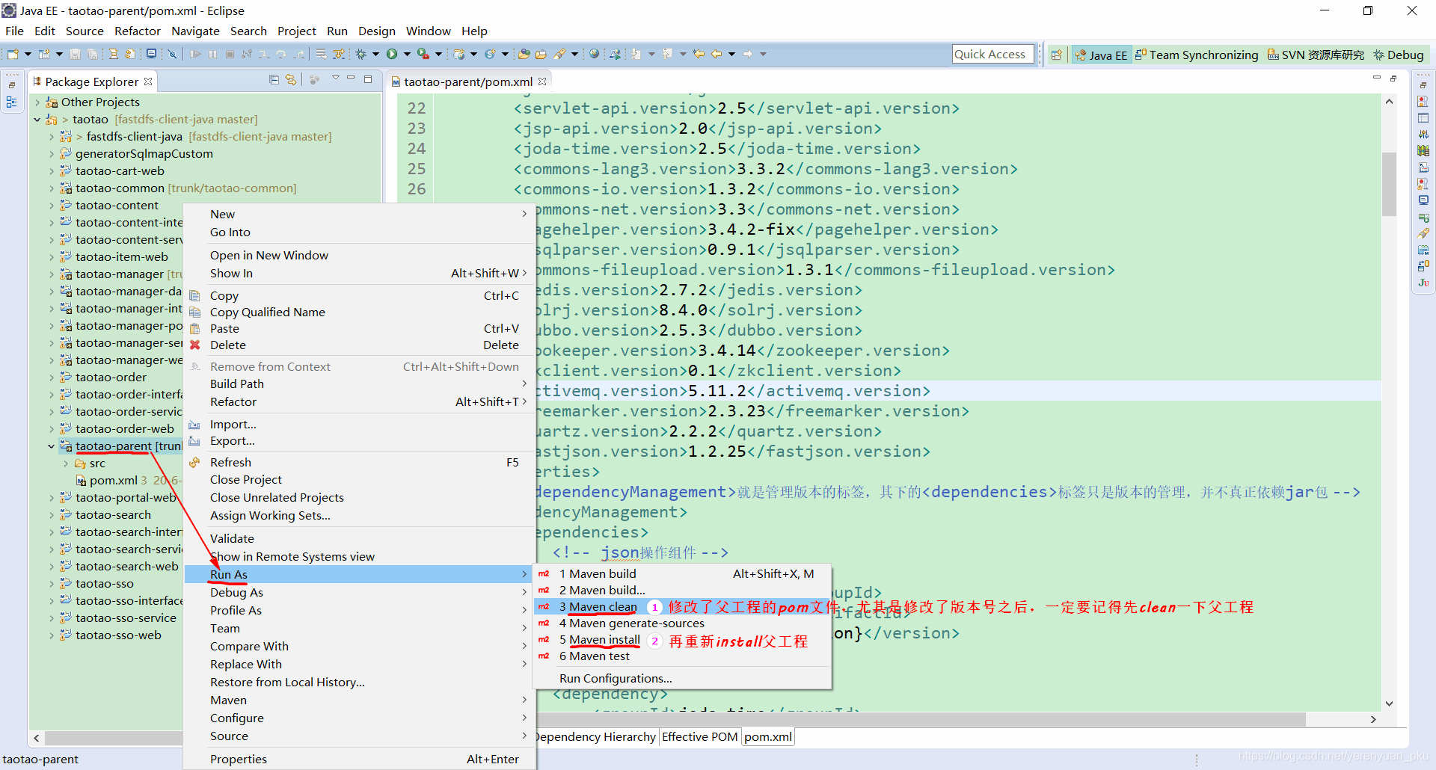
Task: Open the Web Browser globe icon
Action: tap(594, 54)
